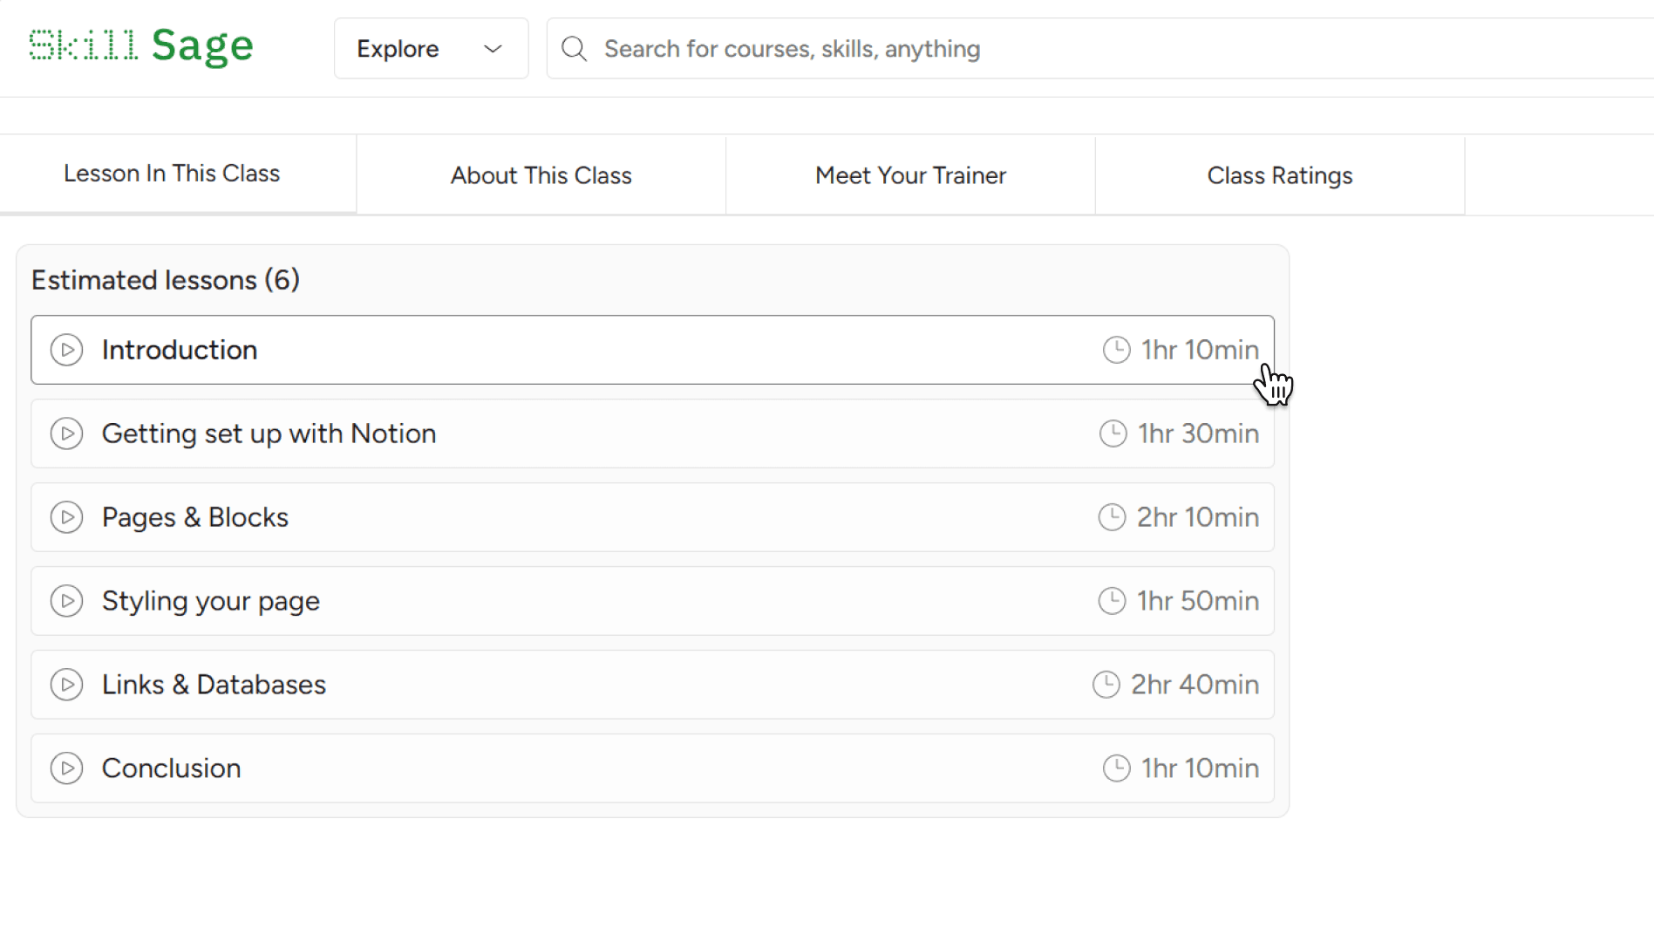Click the Estimated lessons heading
This screenshot has width=1654, height=942.
(166, 280)
